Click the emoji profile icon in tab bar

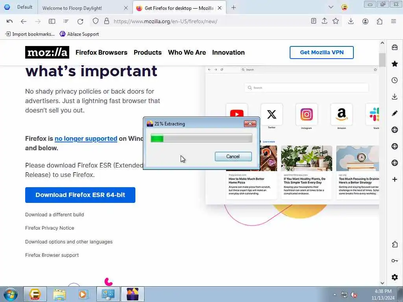[x=344, y=7]
